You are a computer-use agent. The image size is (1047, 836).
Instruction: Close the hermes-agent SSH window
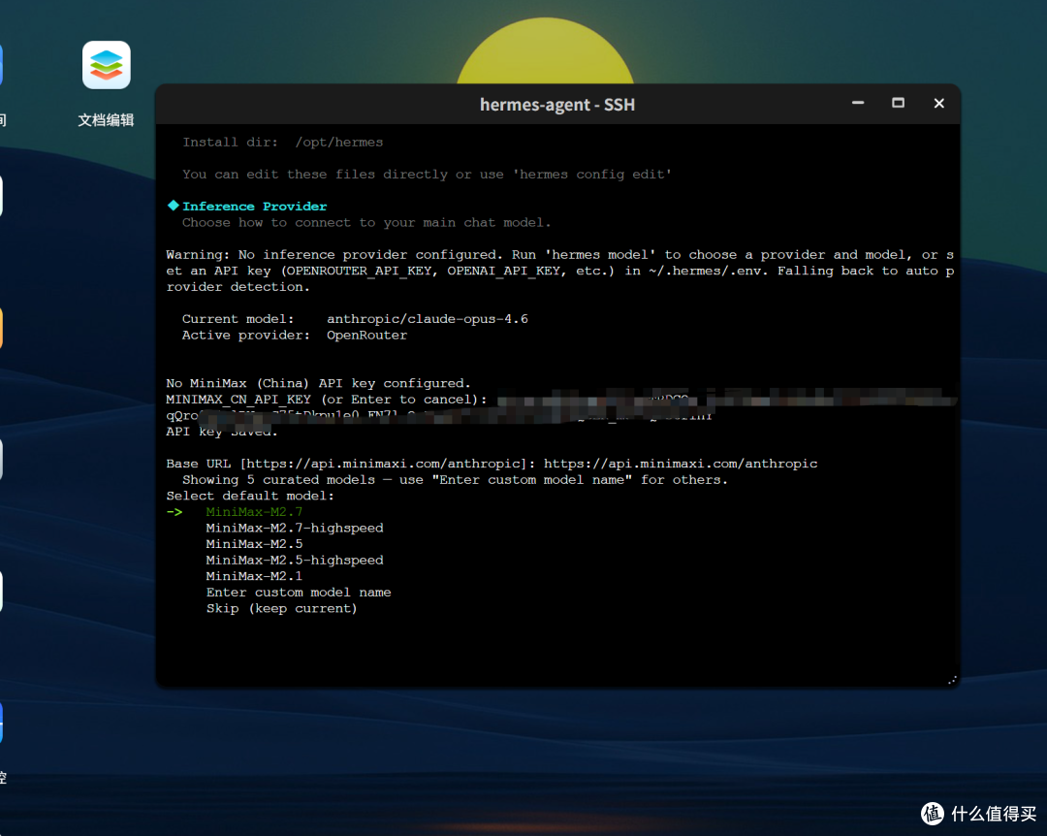pyautogui.click(x=938, y=103)
